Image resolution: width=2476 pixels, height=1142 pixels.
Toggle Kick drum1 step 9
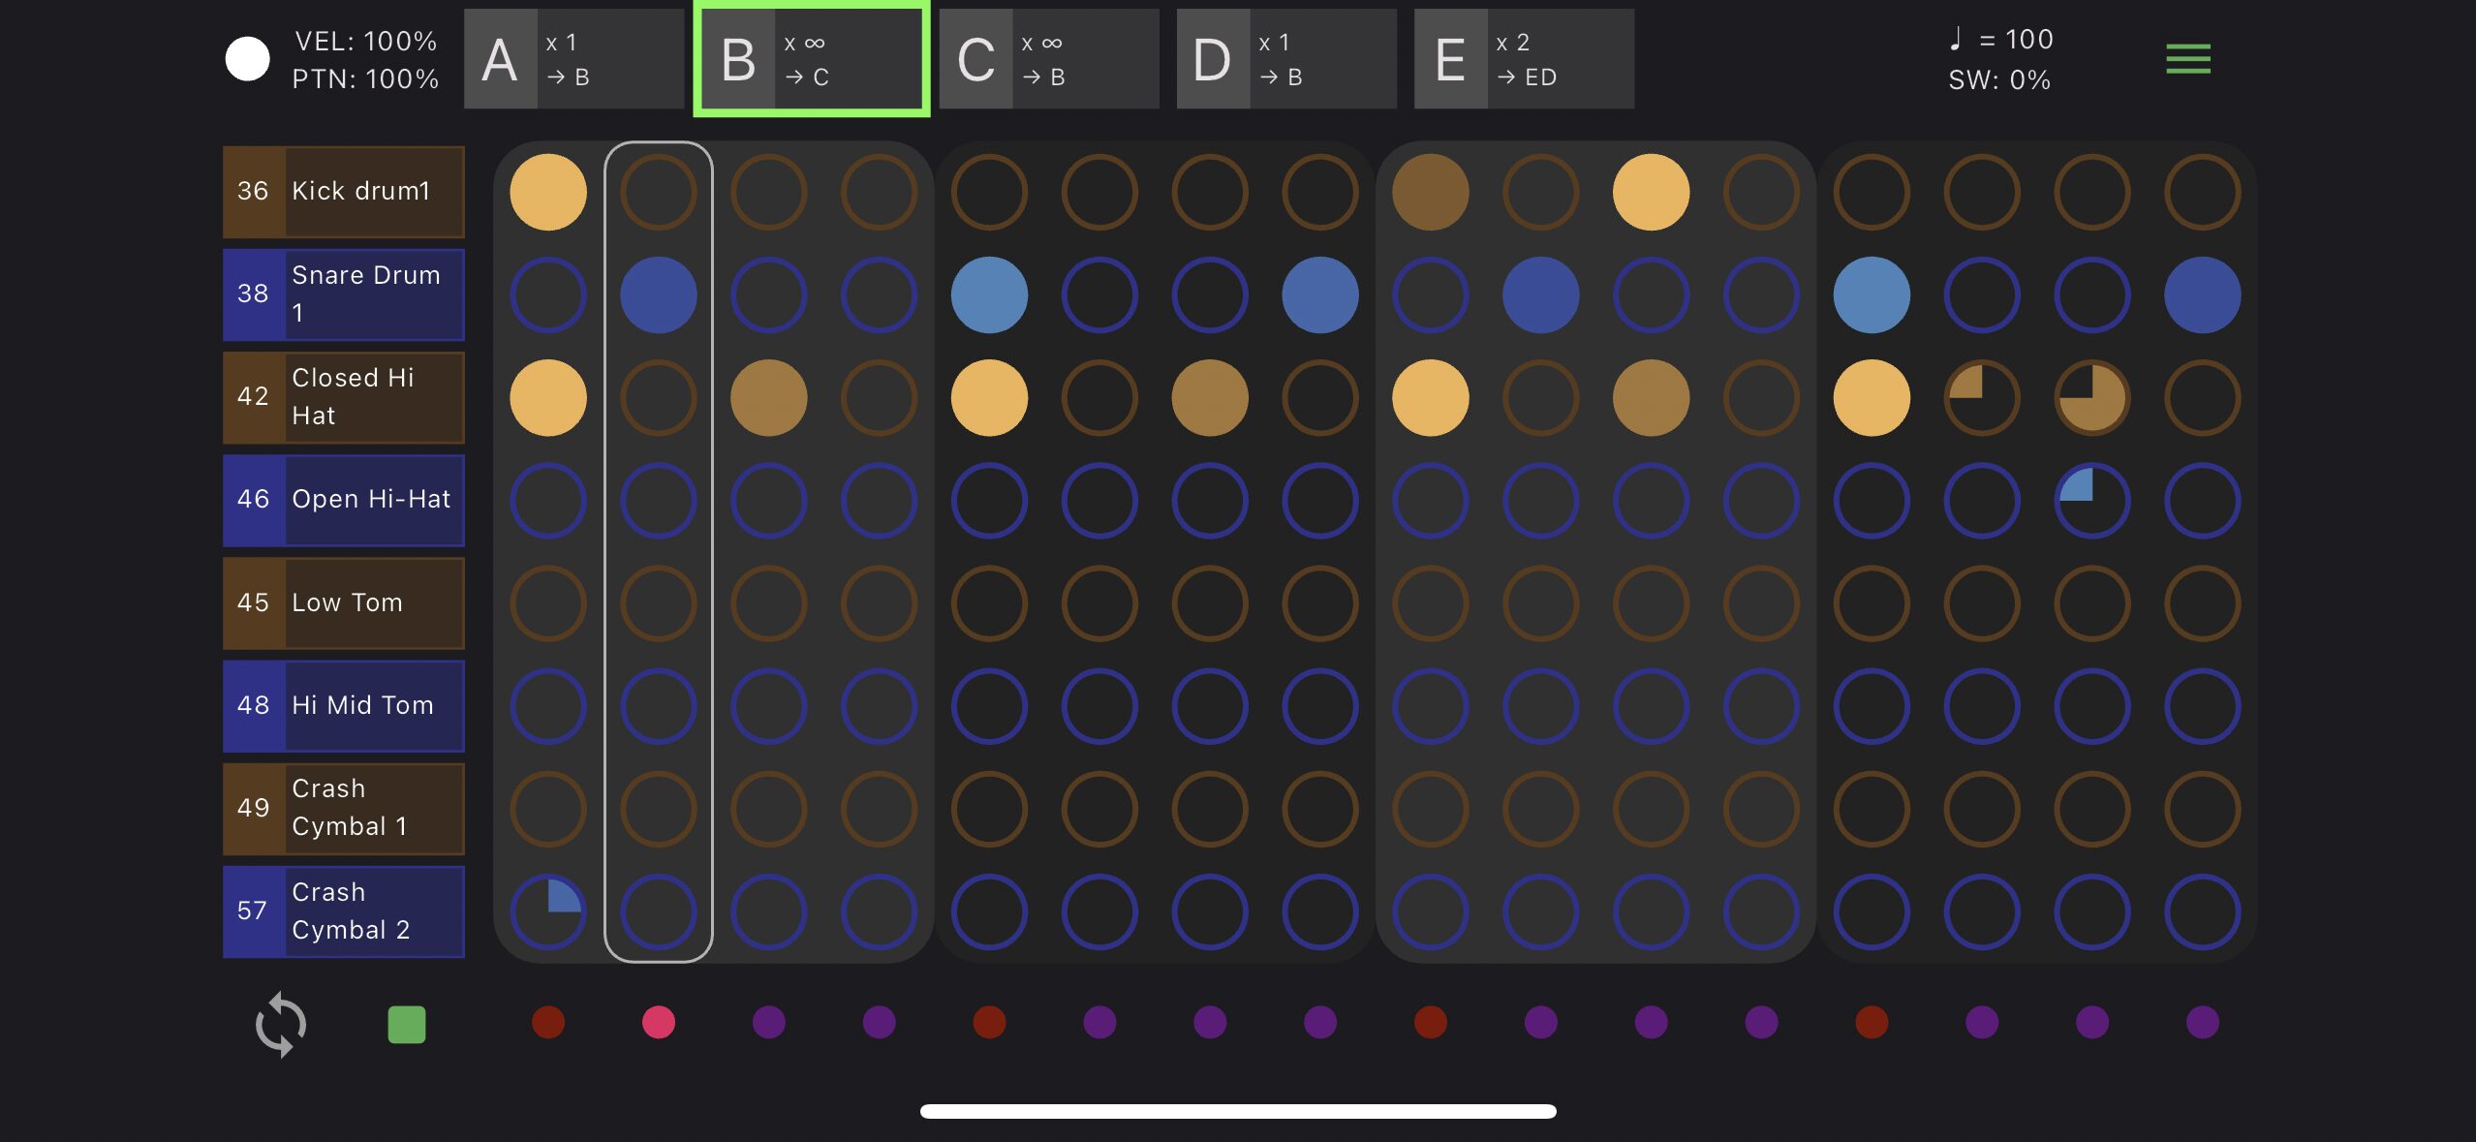click(x=1431, y=192)
